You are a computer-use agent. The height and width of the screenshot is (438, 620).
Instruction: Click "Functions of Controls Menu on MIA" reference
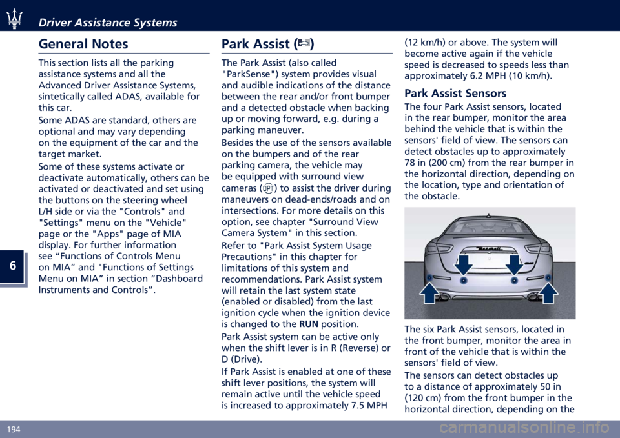pyautogui.click(x=110, y=261)
